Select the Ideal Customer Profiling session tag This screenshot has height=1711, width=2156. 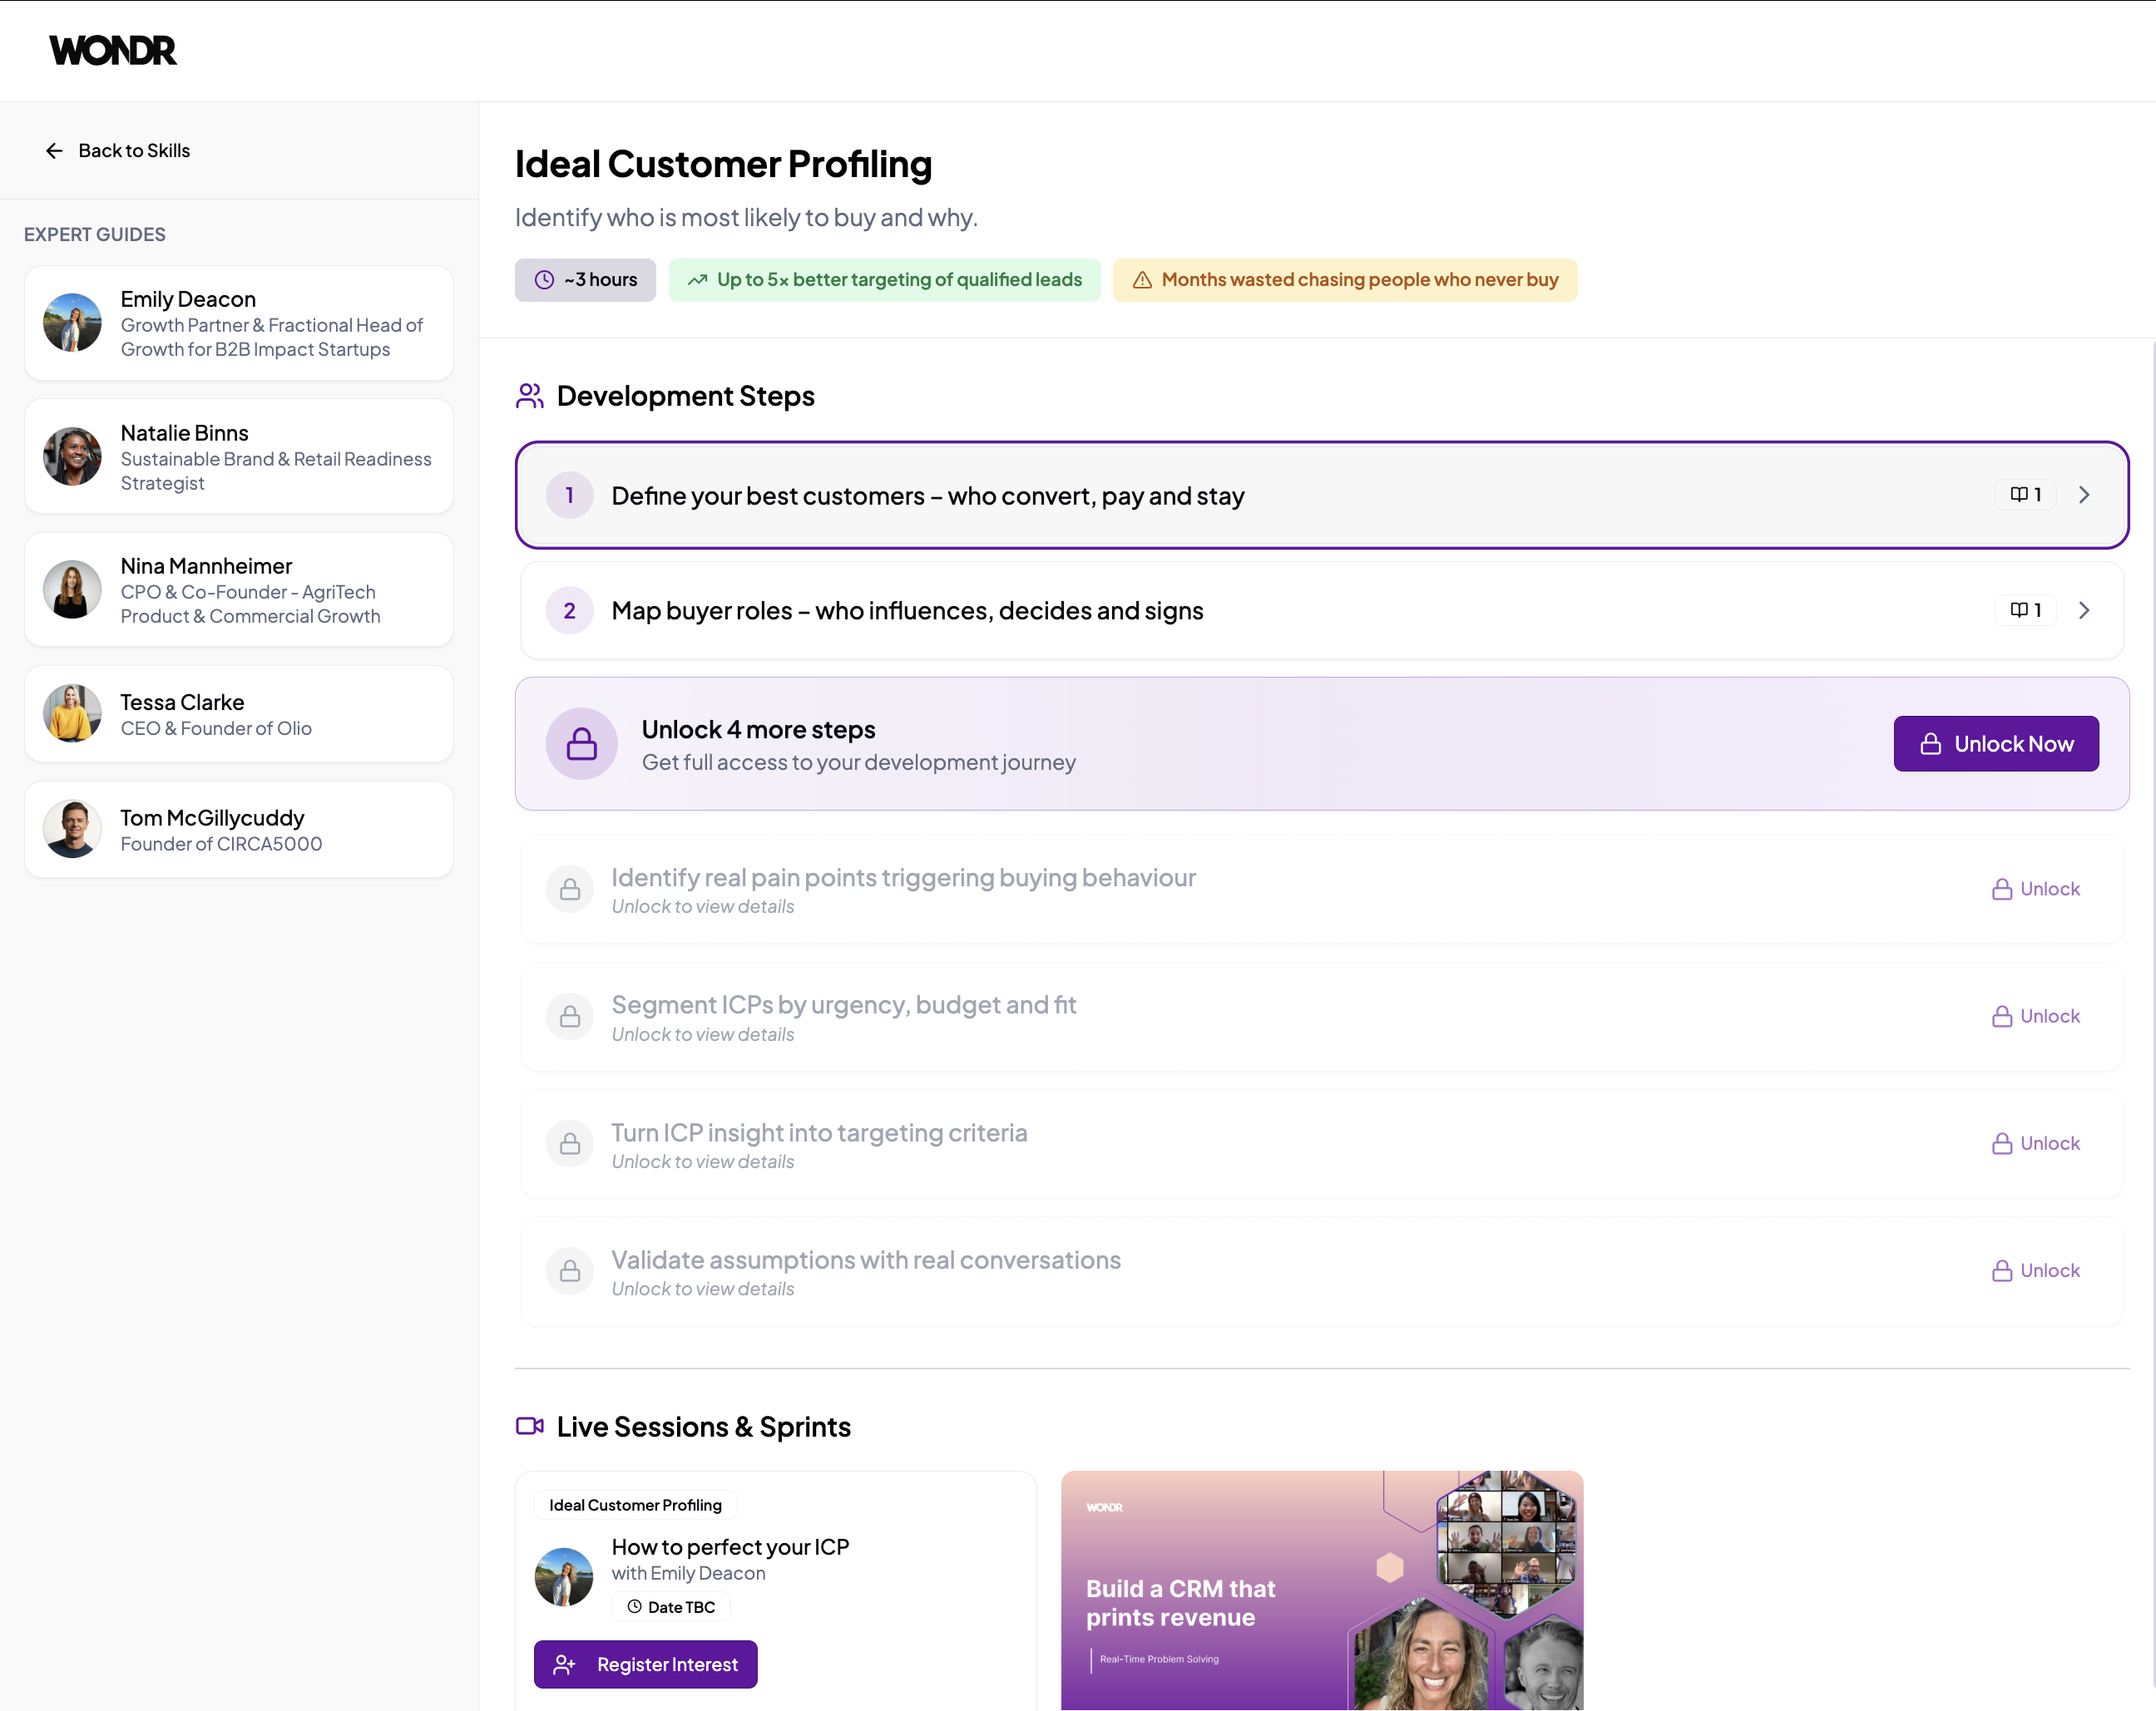point(635,1504)
